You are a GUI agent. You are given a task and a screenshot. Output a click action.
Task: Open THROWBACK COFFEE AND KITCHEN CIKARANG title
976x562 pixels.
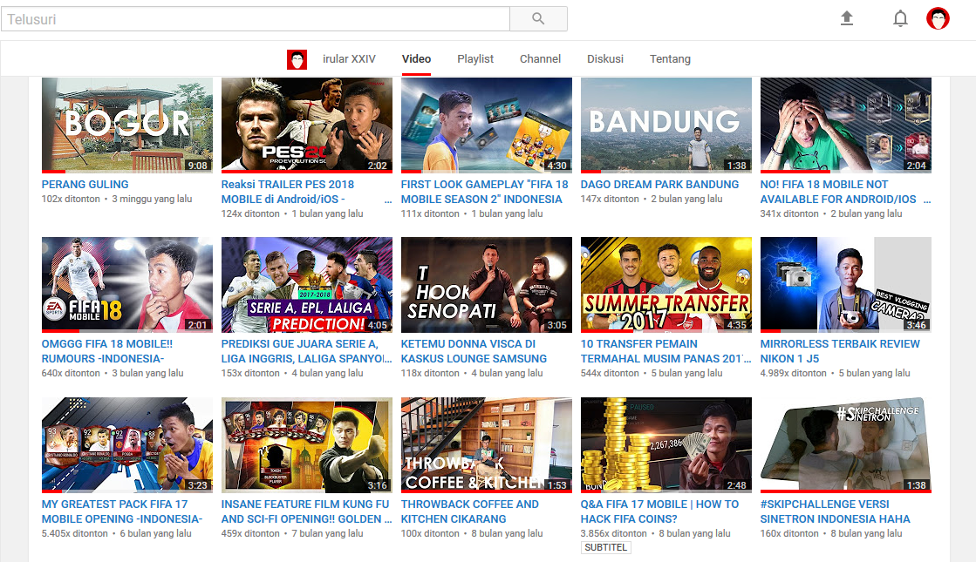(x=470, y=511)
